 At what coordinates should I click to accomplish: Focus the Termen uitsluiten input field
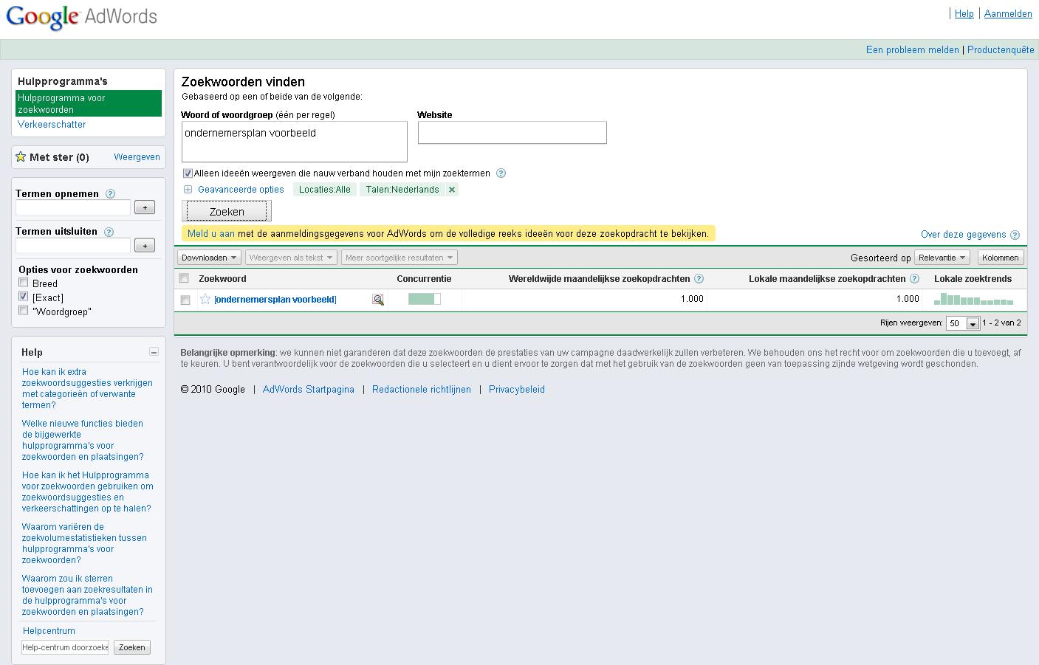(x=73, y=246)
